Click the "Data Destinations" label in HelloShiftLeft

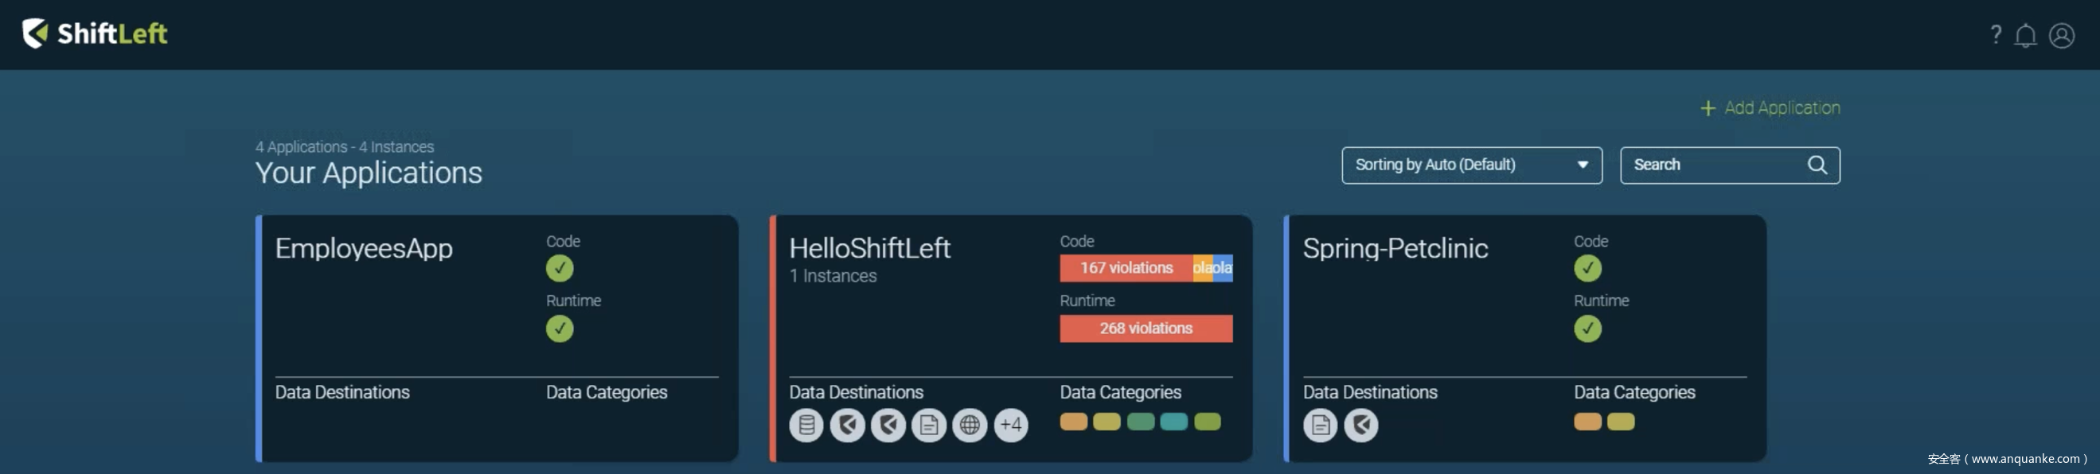856,393
